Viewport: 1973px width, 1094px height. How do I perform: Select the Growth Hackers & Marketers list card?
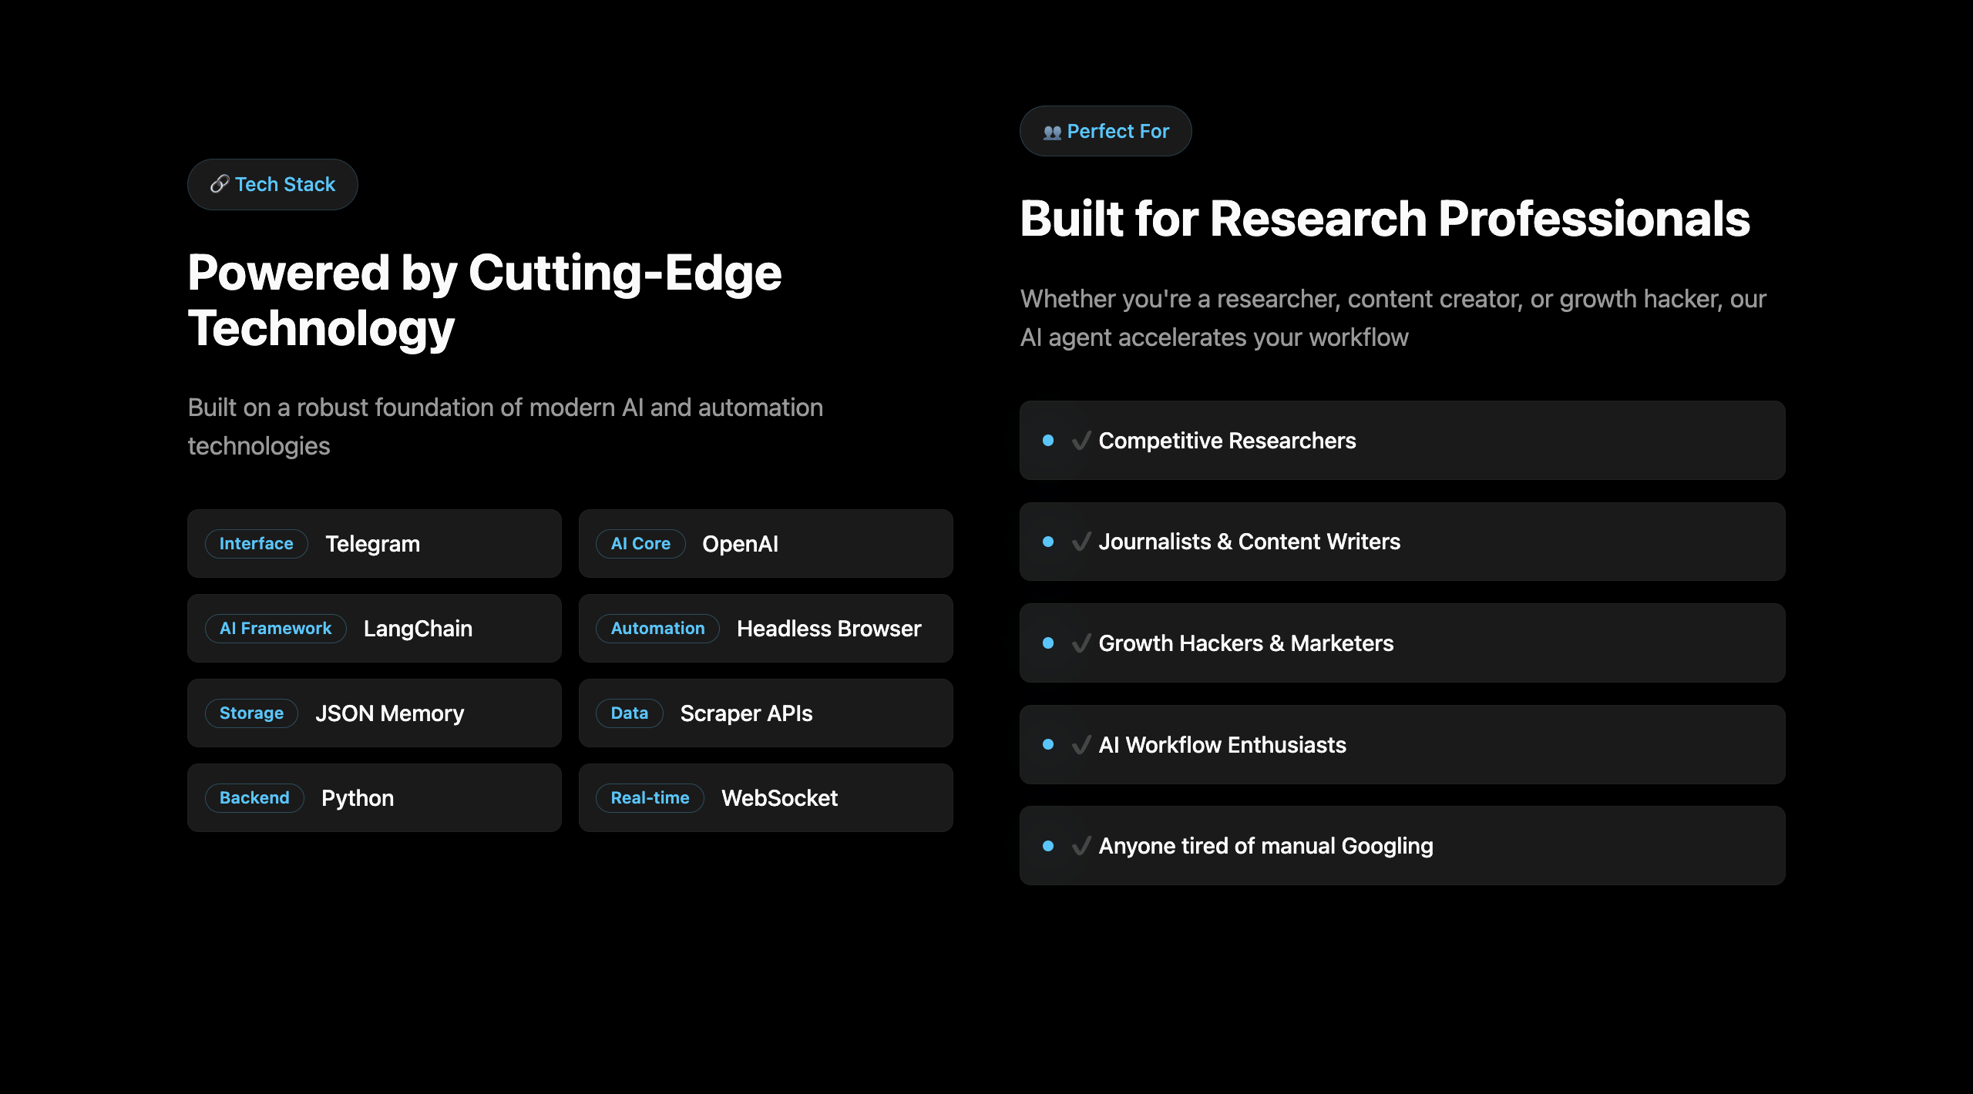1403,643
